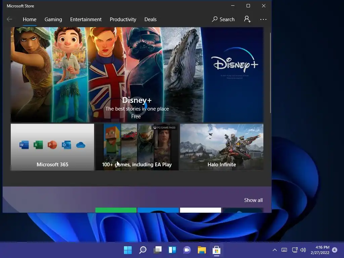
Task: Click the PowerPoint icon in Microsoft 365 tile
Action: pyautogui.click(x=52, y=145)
